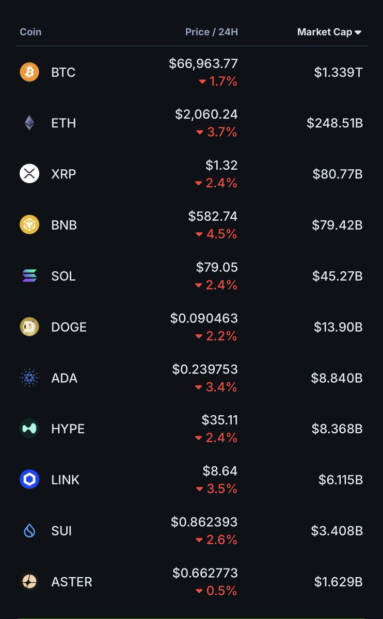Sort the list by Price / 24H

click(212, 32)
